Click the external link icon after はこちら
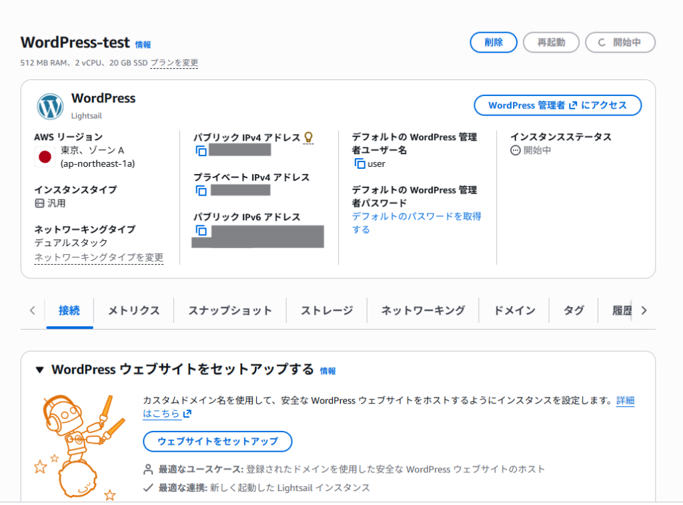 [187, 414]
